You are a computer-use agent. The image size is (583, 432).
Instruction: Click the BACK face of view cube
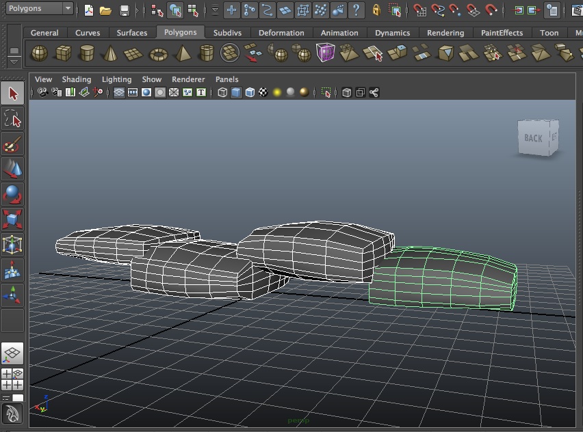tap(533, 138)
